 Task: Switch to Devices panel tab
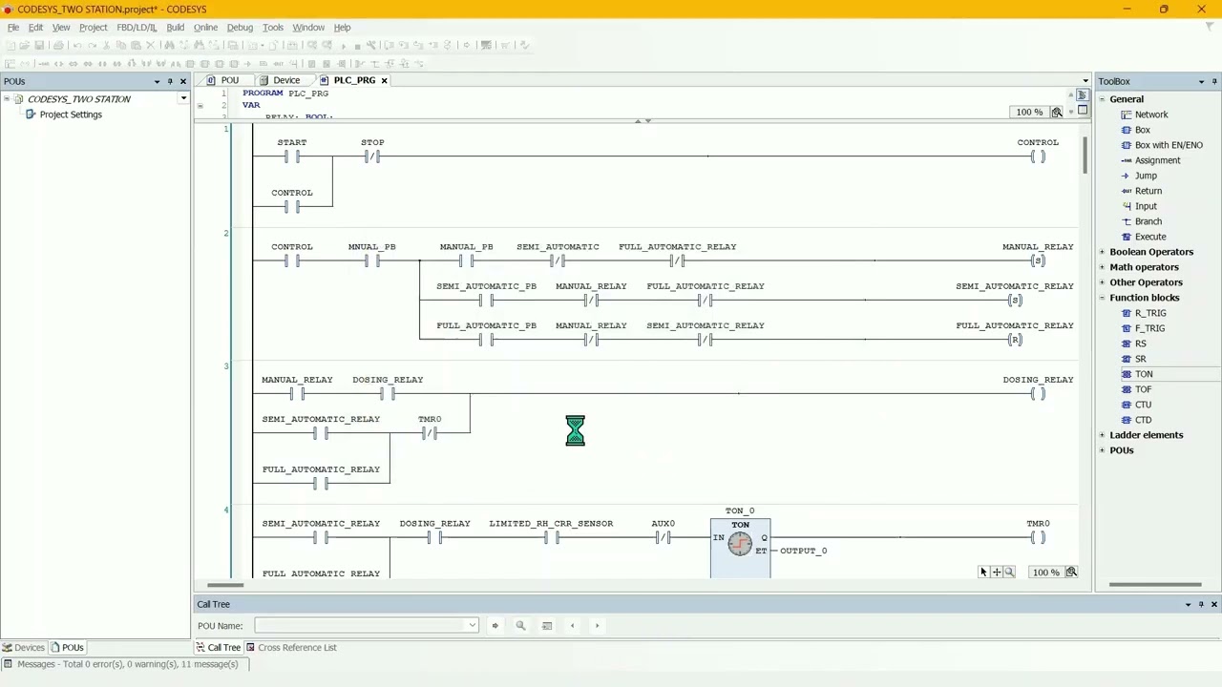point(24,648)
